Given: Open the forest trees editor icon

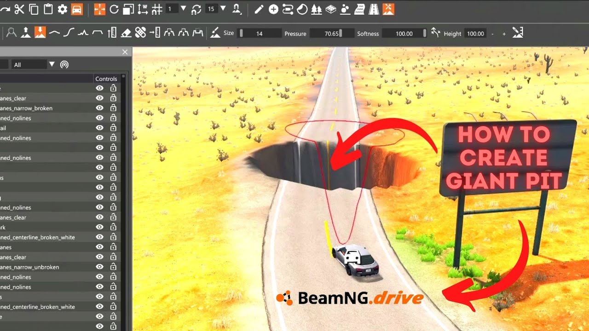Looking at the screenshot, I should [316, 9].
